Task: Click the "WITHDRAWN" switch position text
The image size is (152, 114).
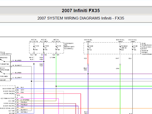Action: (5, 70)
